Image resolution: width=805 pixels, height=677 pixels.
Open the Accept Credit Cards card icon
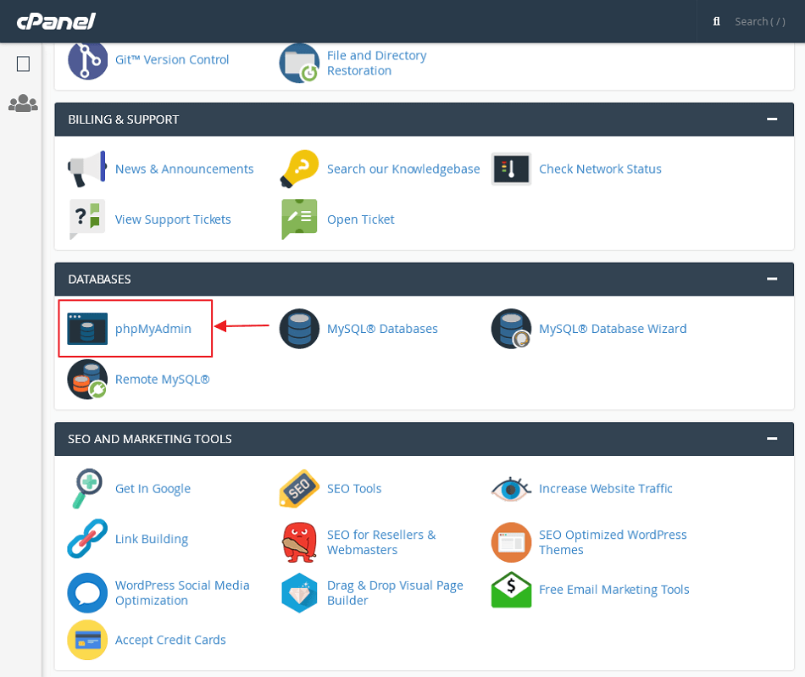(x=87, y=640)
